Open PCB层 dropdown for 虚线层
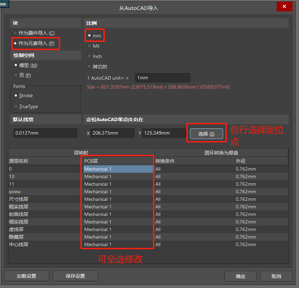299x288 pixels. tap(118, 229)
